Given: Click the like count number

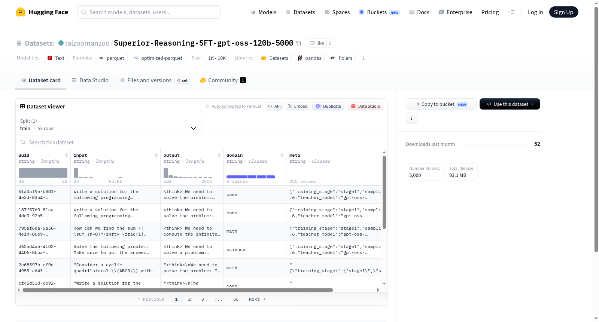Looking at the screenshot, I should (330, 43).
